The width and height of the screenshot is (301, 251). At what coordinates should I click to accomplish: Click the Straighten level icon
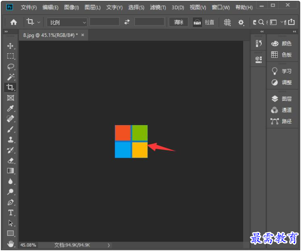click(197, 22)
